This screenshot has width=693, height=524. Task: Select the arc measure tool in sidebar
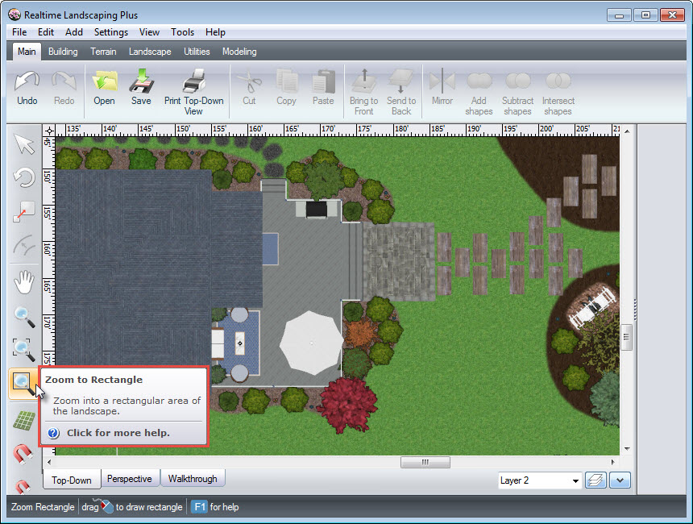point(24,246)
